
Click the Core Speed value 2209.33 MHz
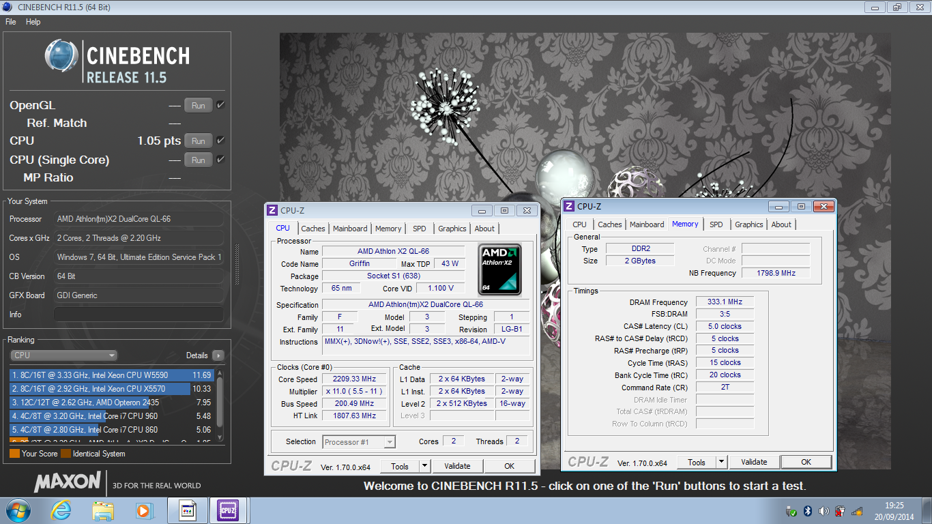354,379
